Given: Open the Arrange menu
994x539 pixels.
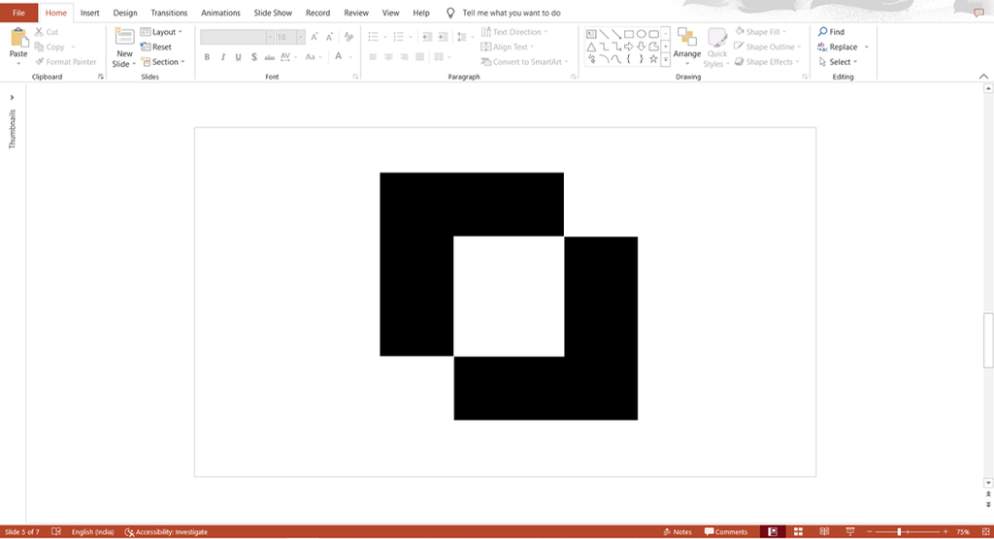Looking at the screenshot, I should [x=686, y=47].
